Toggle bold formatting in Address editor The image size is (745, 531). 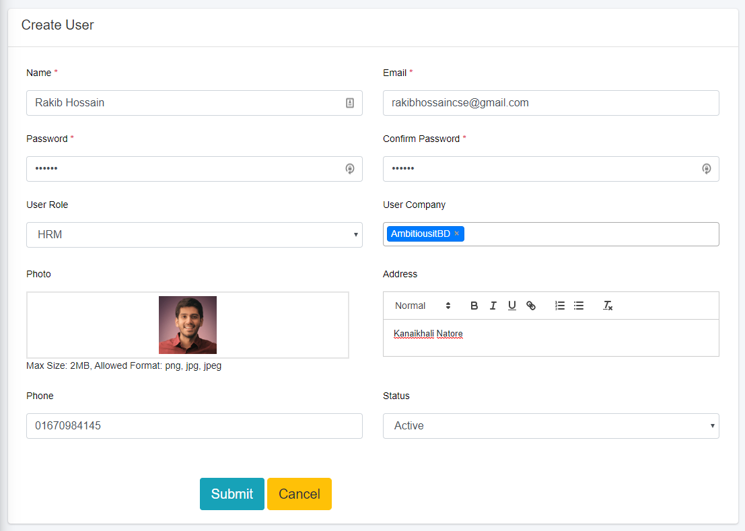coord(474,306)
